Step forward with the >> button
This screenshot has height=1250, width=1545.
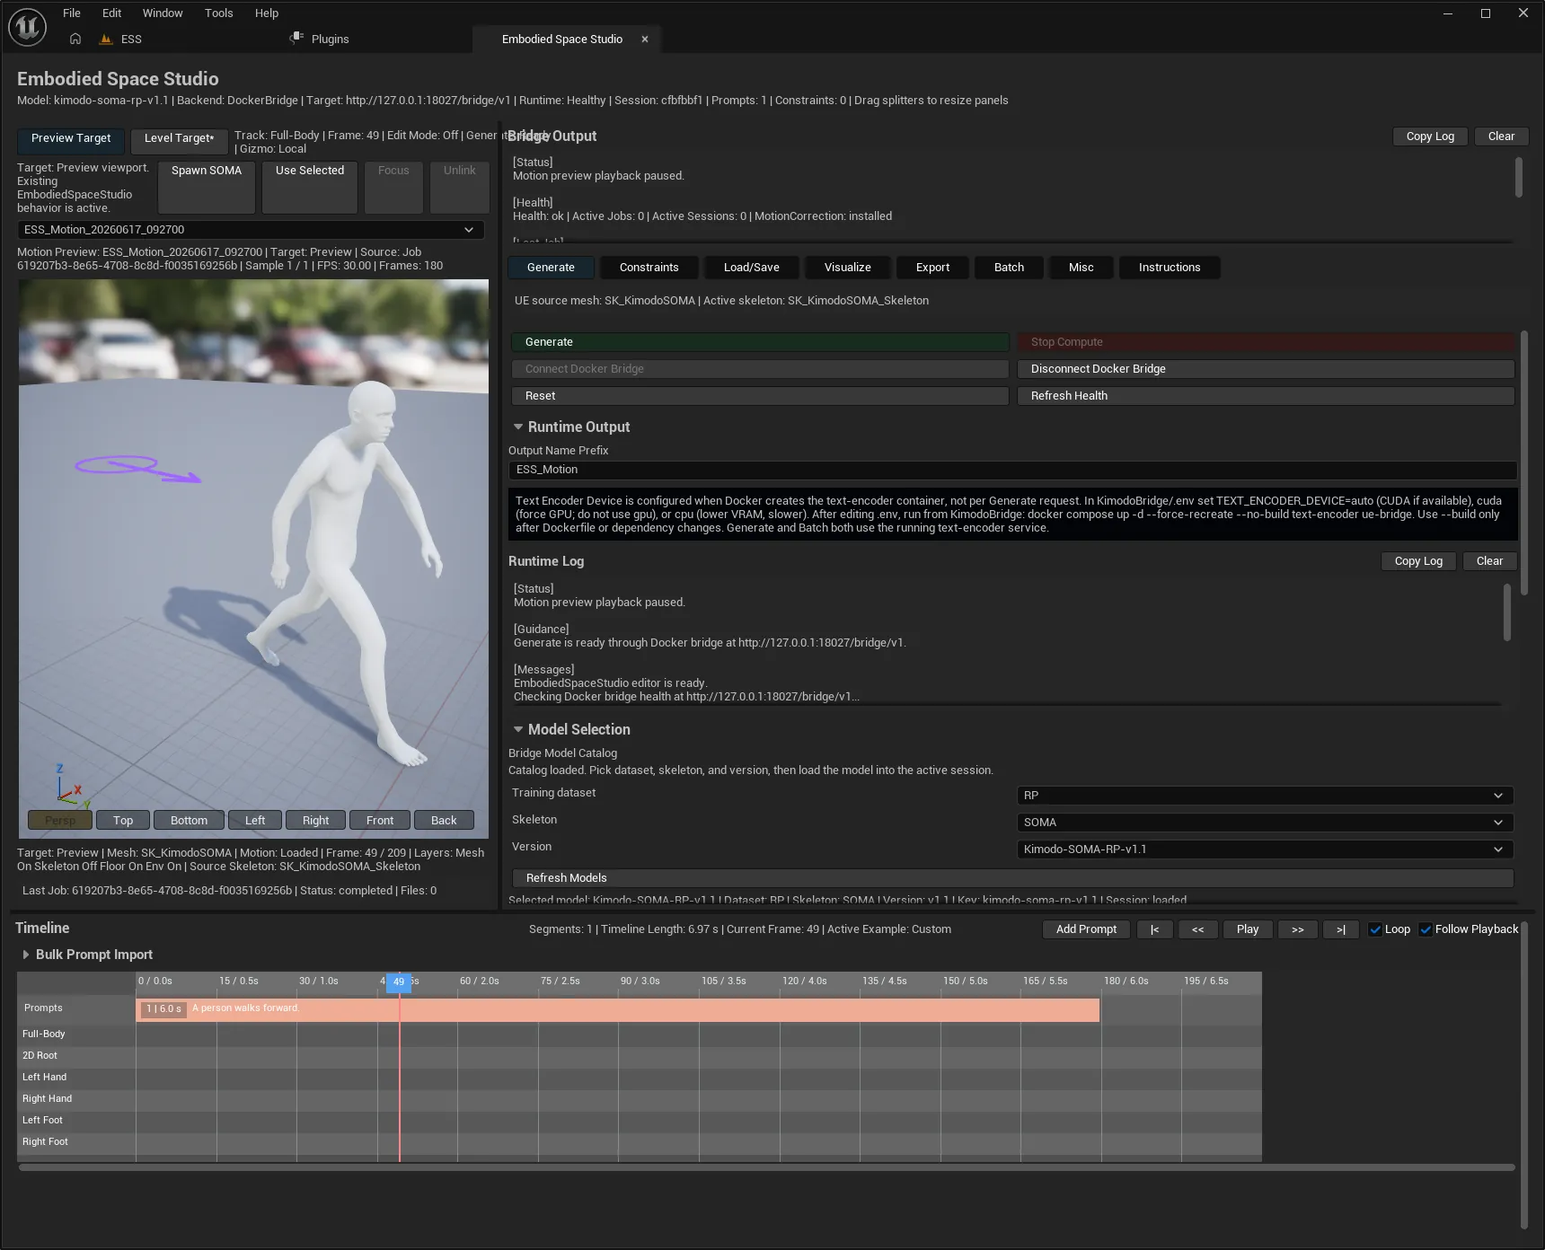click(x=1298, y=929)
